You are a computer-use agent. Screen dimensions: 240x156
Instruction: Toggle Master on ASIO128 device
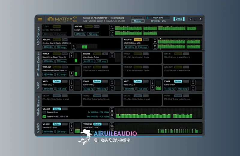[88, 26]
